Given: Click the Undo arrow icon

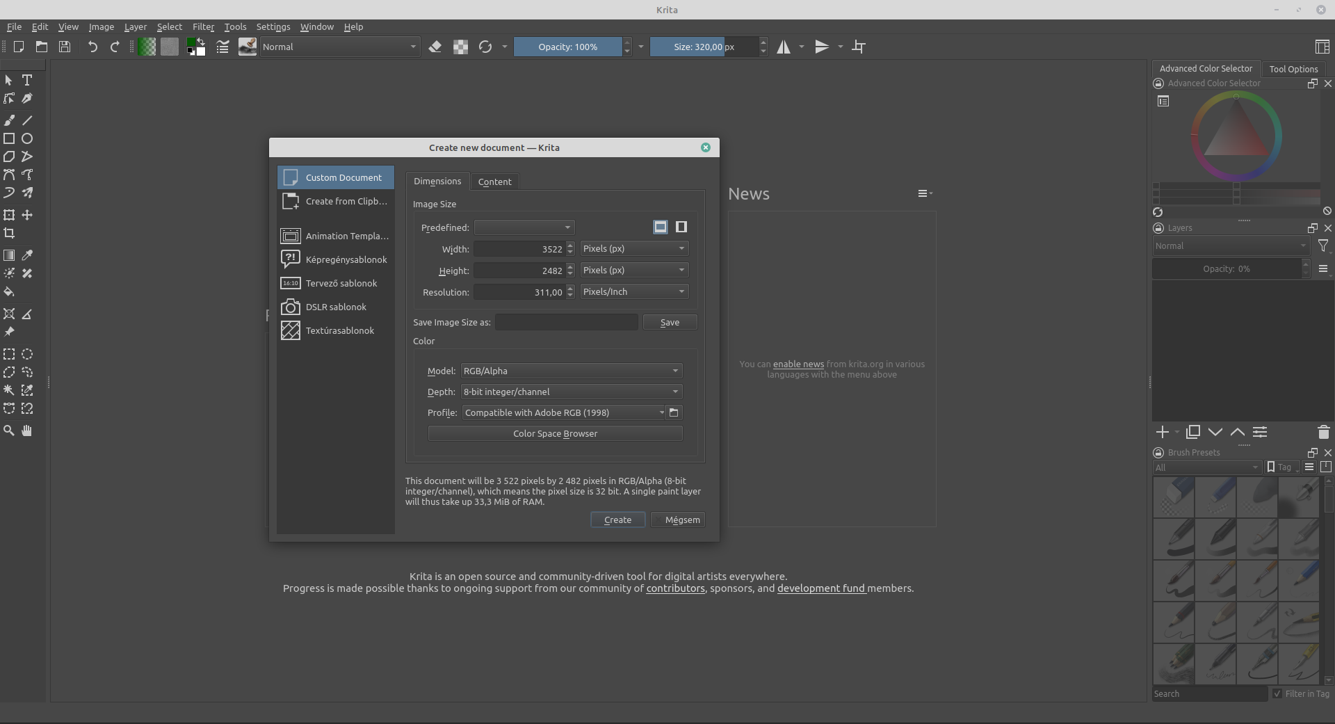Looking at the screenshot, I should (92, 47).
